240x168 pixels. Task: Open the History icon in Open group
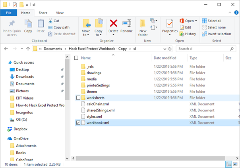coord(182,34)
